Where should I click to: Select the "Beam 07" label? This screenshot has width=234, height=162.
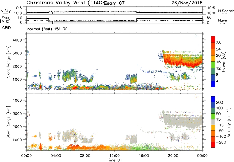coord(114,3)
